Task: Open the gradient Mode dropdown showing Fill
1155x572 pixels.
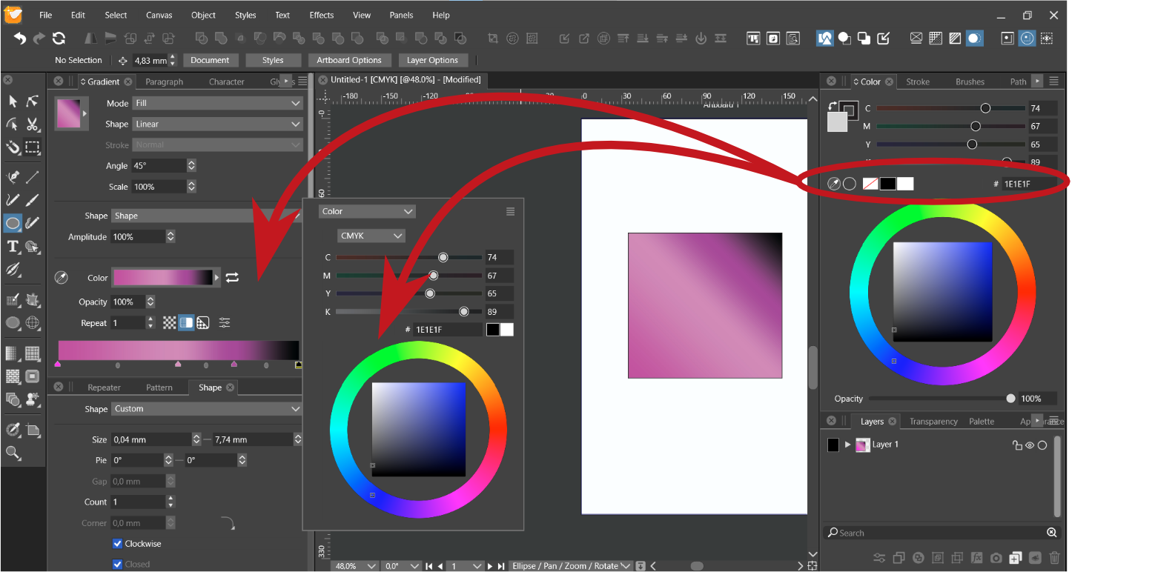Action: 217,103
